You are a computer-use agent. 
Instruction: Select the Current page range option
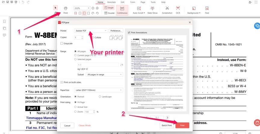coord(76,55)
